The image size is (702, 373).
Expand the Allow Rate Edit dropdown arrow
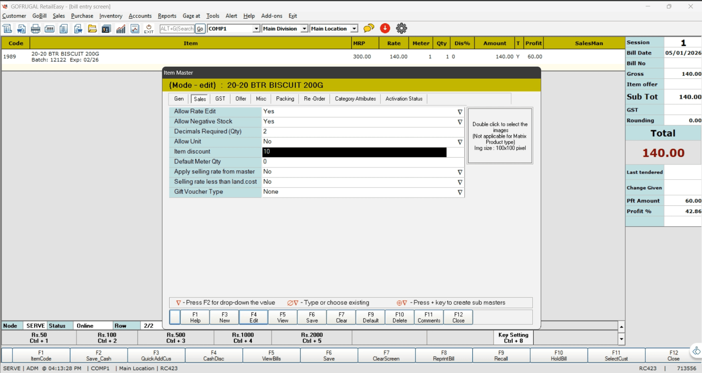(460, 112)
